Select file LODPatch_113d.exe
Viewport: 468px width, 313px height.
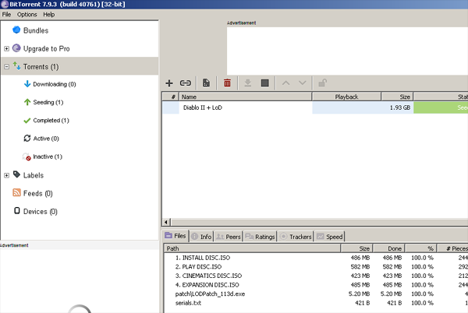click(210, 294)
